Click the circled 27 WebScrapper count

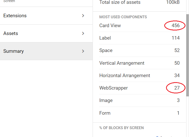tap(177, 88)
